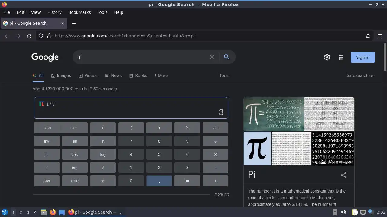Open the taskbar volume control

[x=343, y=212]
